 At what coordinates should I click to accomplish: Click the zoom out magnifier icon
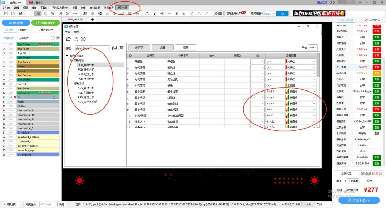pos(184,14)
